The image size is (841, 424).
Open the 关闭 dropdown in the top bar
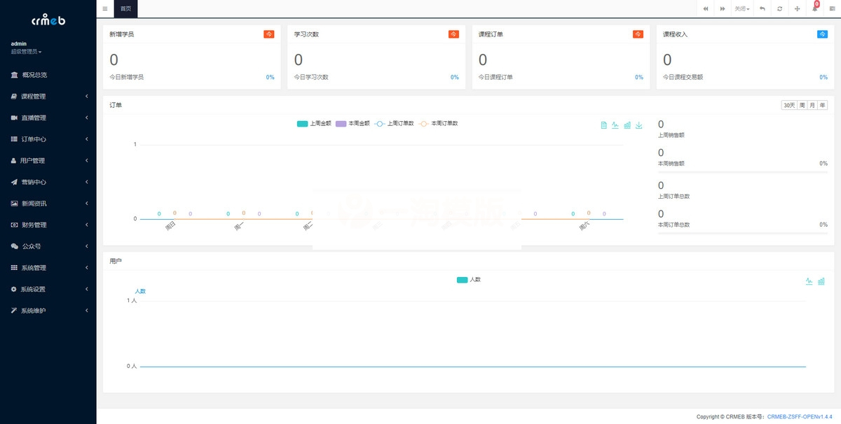coord(741,8)
